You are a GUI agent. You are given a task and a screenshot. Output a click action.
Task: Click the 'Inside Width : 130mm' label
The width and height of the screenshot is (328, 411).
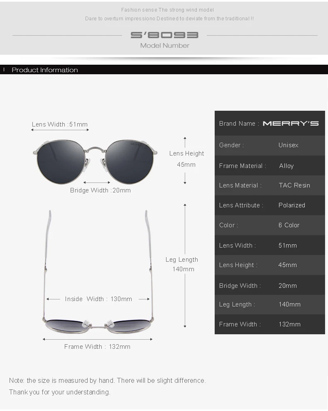[98, 299]
